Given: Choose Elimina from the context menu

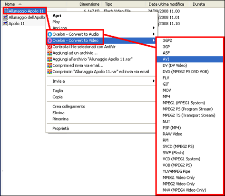Looking at the screenshot, I should pos(59,113).
